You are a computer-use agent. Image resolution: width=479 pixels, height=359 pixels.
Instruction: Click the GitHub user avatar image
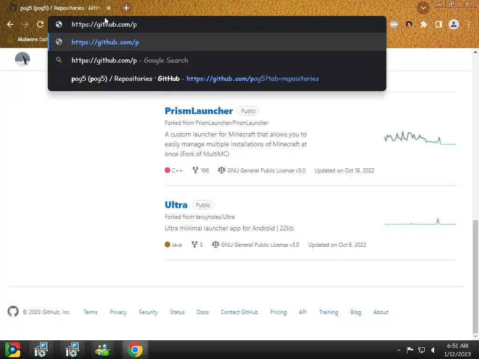[x=22, y=59]
